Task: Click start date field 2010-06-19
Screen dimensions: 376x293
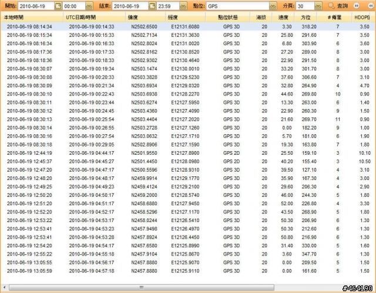Action: [x=36, y=6]
